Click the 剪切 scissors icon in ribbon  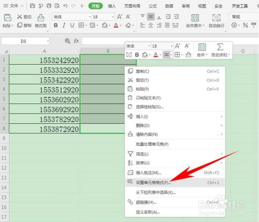pos(20,17)
